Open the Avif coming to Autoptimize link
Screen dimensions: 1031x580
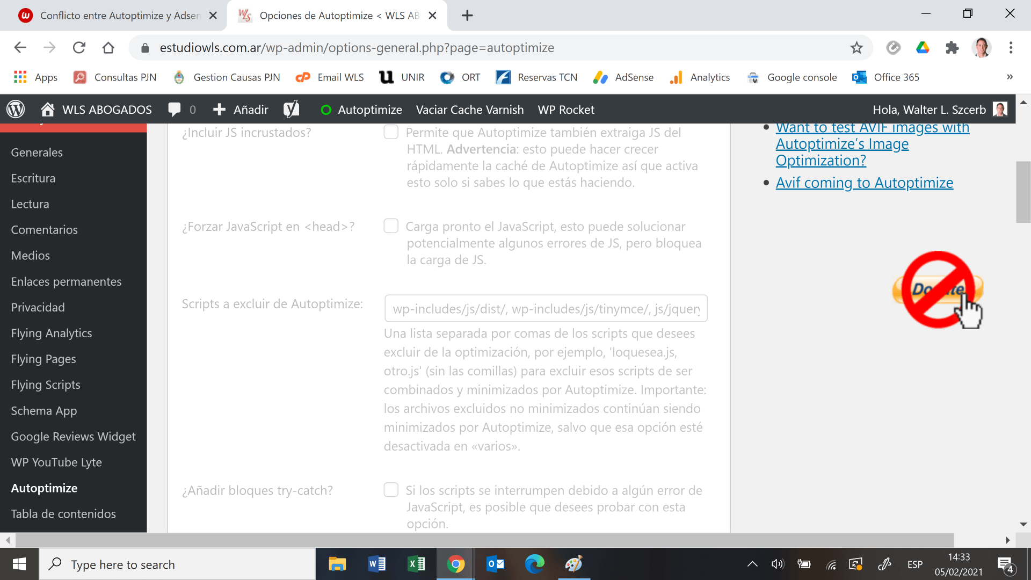click(x=865, y=183)
